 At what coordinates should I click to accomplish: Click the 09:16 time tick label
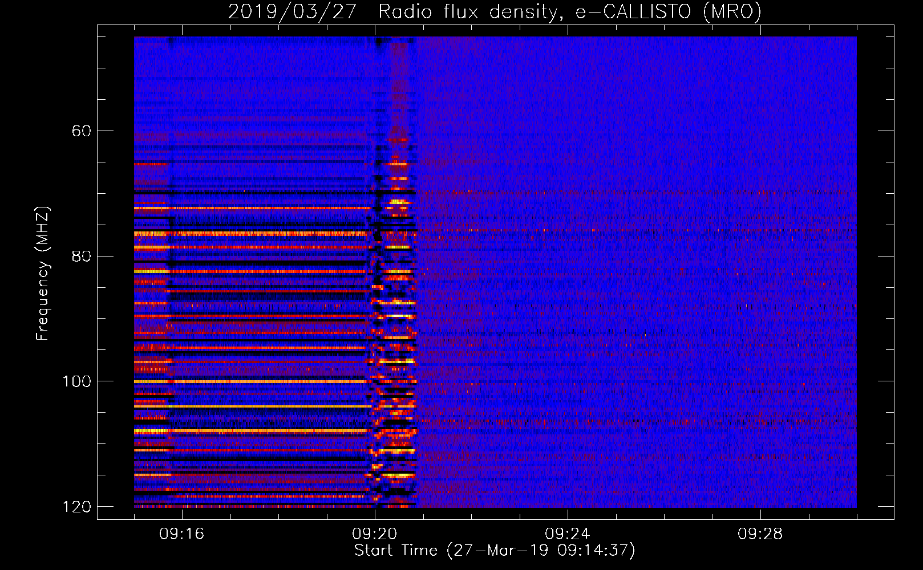point(181,534)
